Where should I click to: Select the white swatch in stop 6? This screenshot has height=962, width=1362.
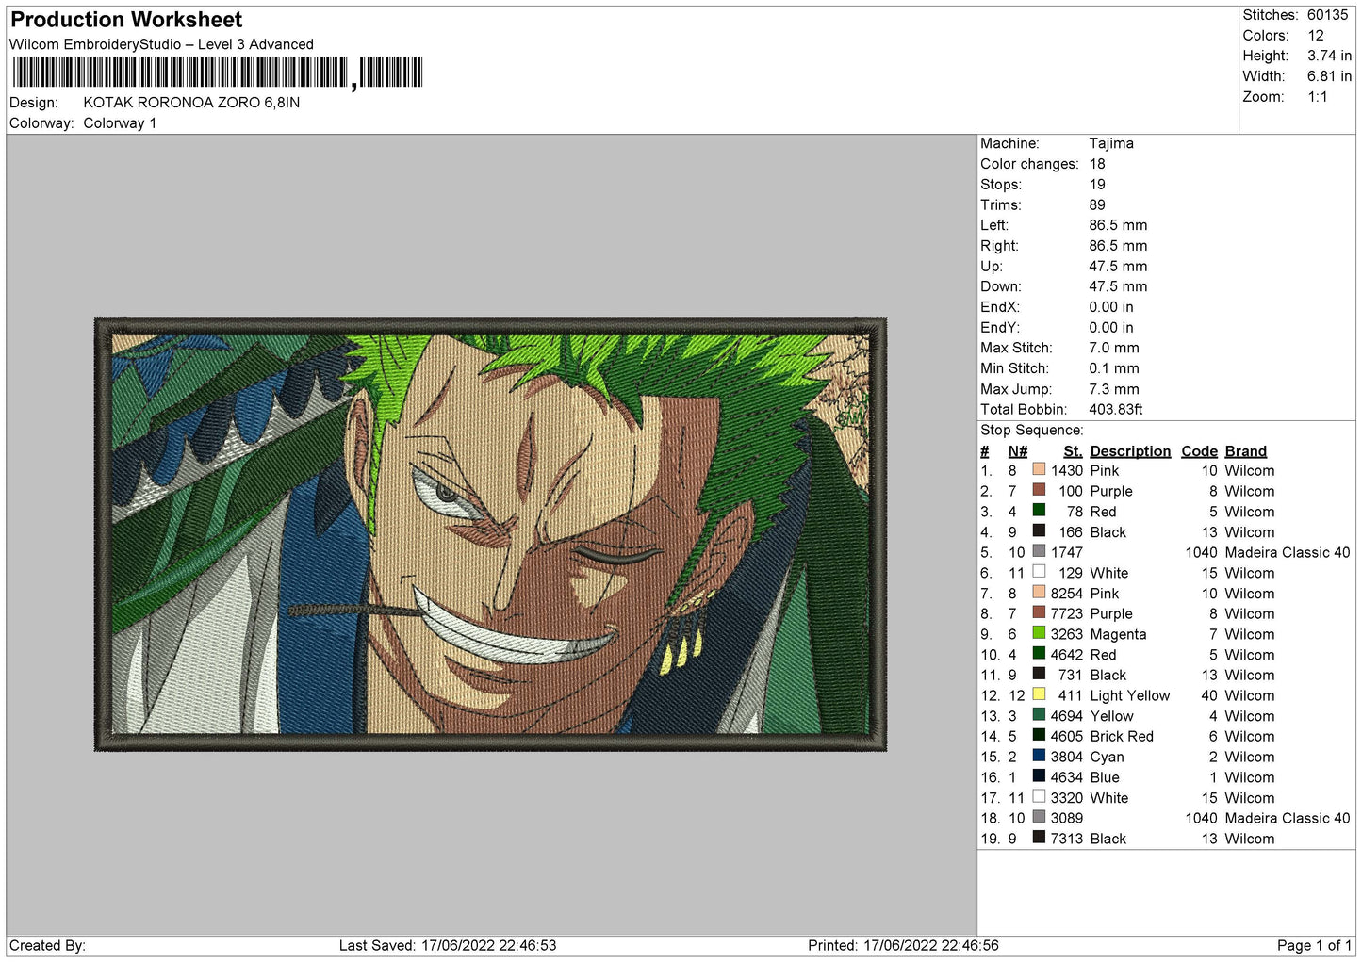[1039, 572]
